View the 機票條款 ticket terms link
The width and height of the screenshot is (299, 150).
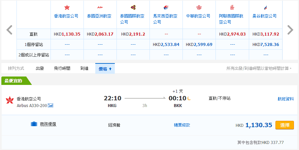(x=182, y=125)
